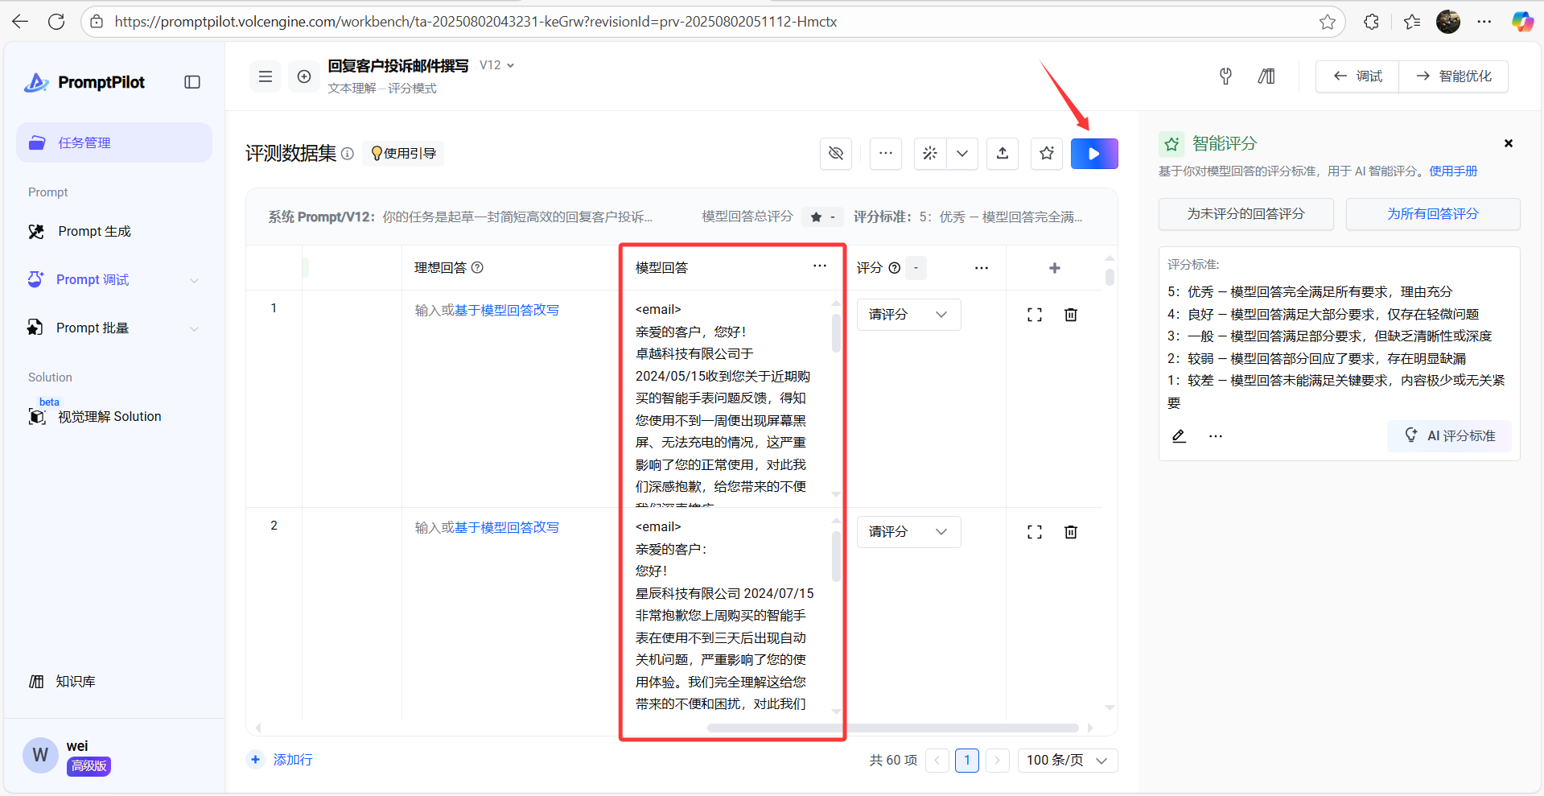This screenshot has height=796, width=1544.
Task: Expand row 2 to fullscreen
Action: tap(1034, 532)
